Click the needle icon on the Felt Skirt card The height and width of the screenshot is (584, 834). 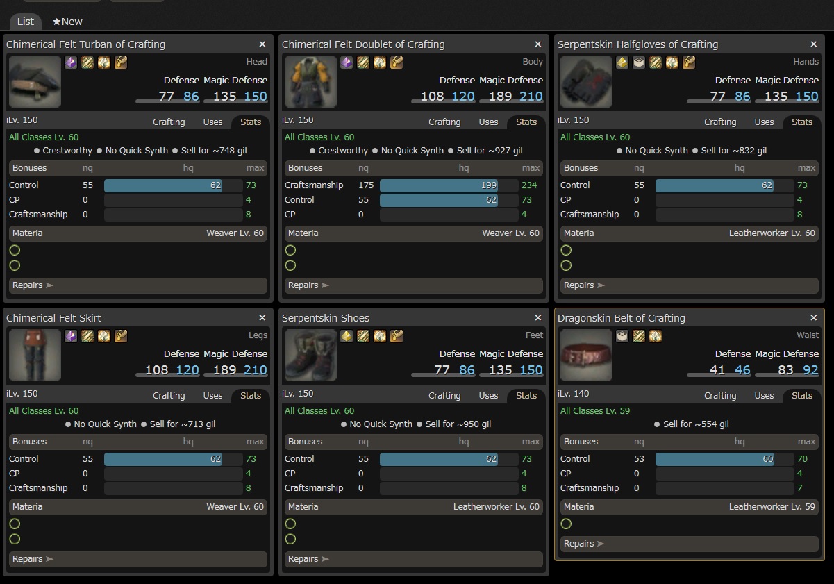tap(87, 336)
